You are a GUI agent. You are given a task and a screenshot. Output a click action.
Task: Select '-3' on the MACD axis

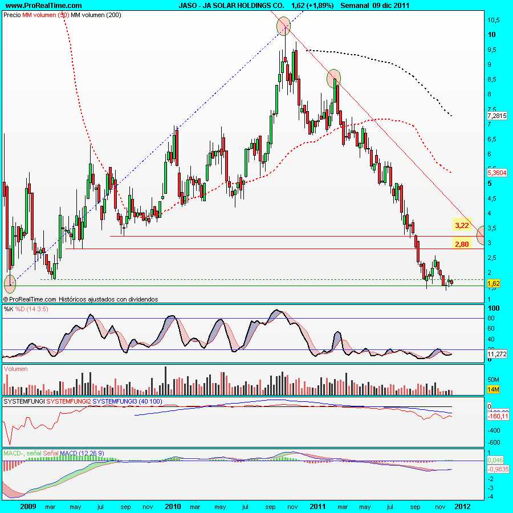(x=490, y=488)
